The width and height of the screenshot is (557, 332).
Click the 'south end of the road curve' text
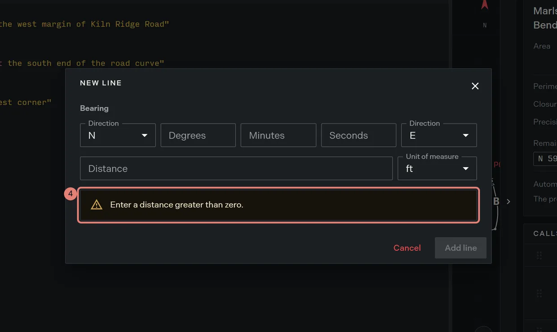pyautogui.click(x=93, y=63)
